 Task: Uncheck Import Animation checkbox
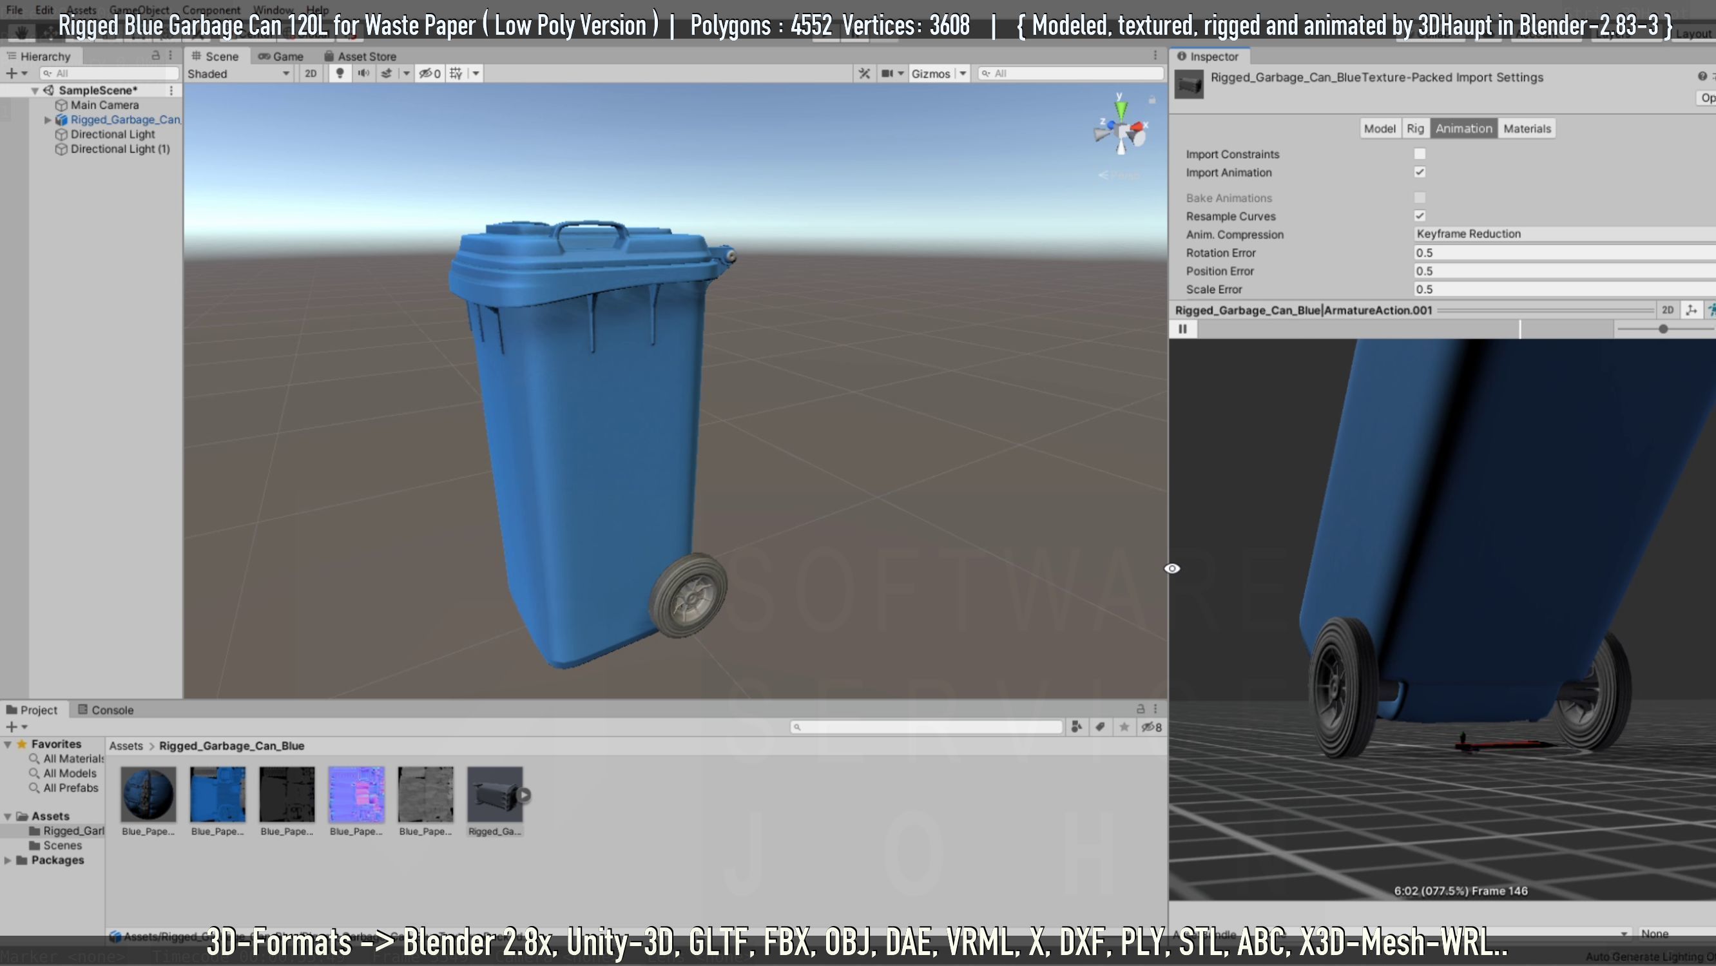pos(1420,172)
